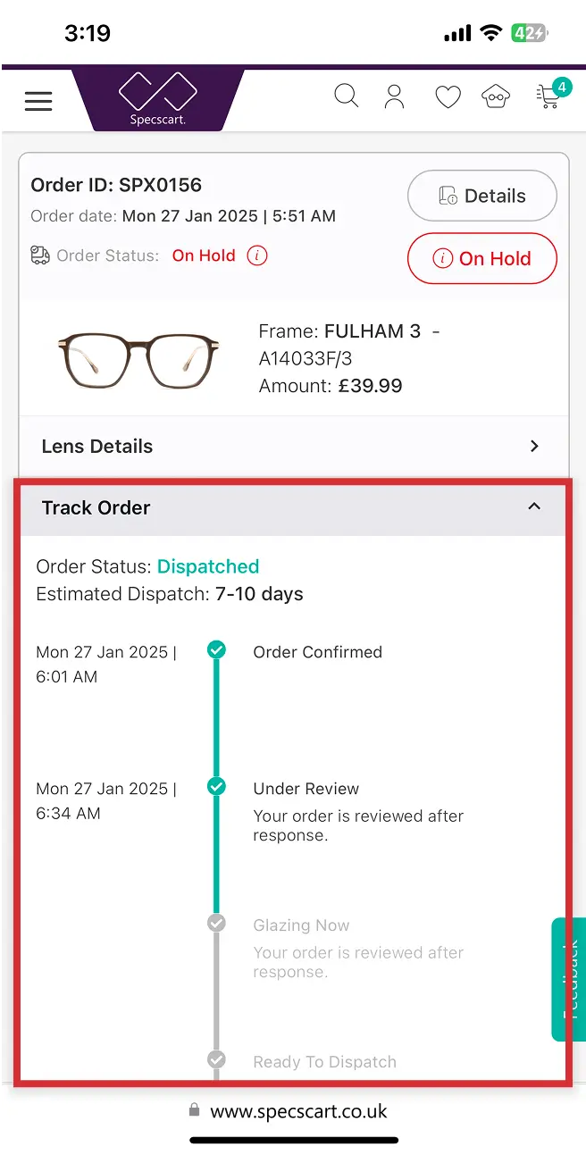Open the search icon
The image size is (586, 1155).
pyautogui.click(x=347, y=96)
